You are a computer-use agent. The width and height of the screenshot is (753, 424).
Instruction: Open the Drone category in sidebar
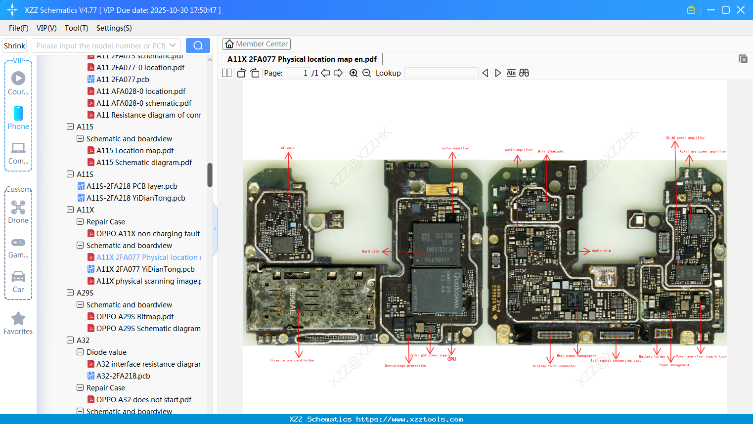pos(18,212)
